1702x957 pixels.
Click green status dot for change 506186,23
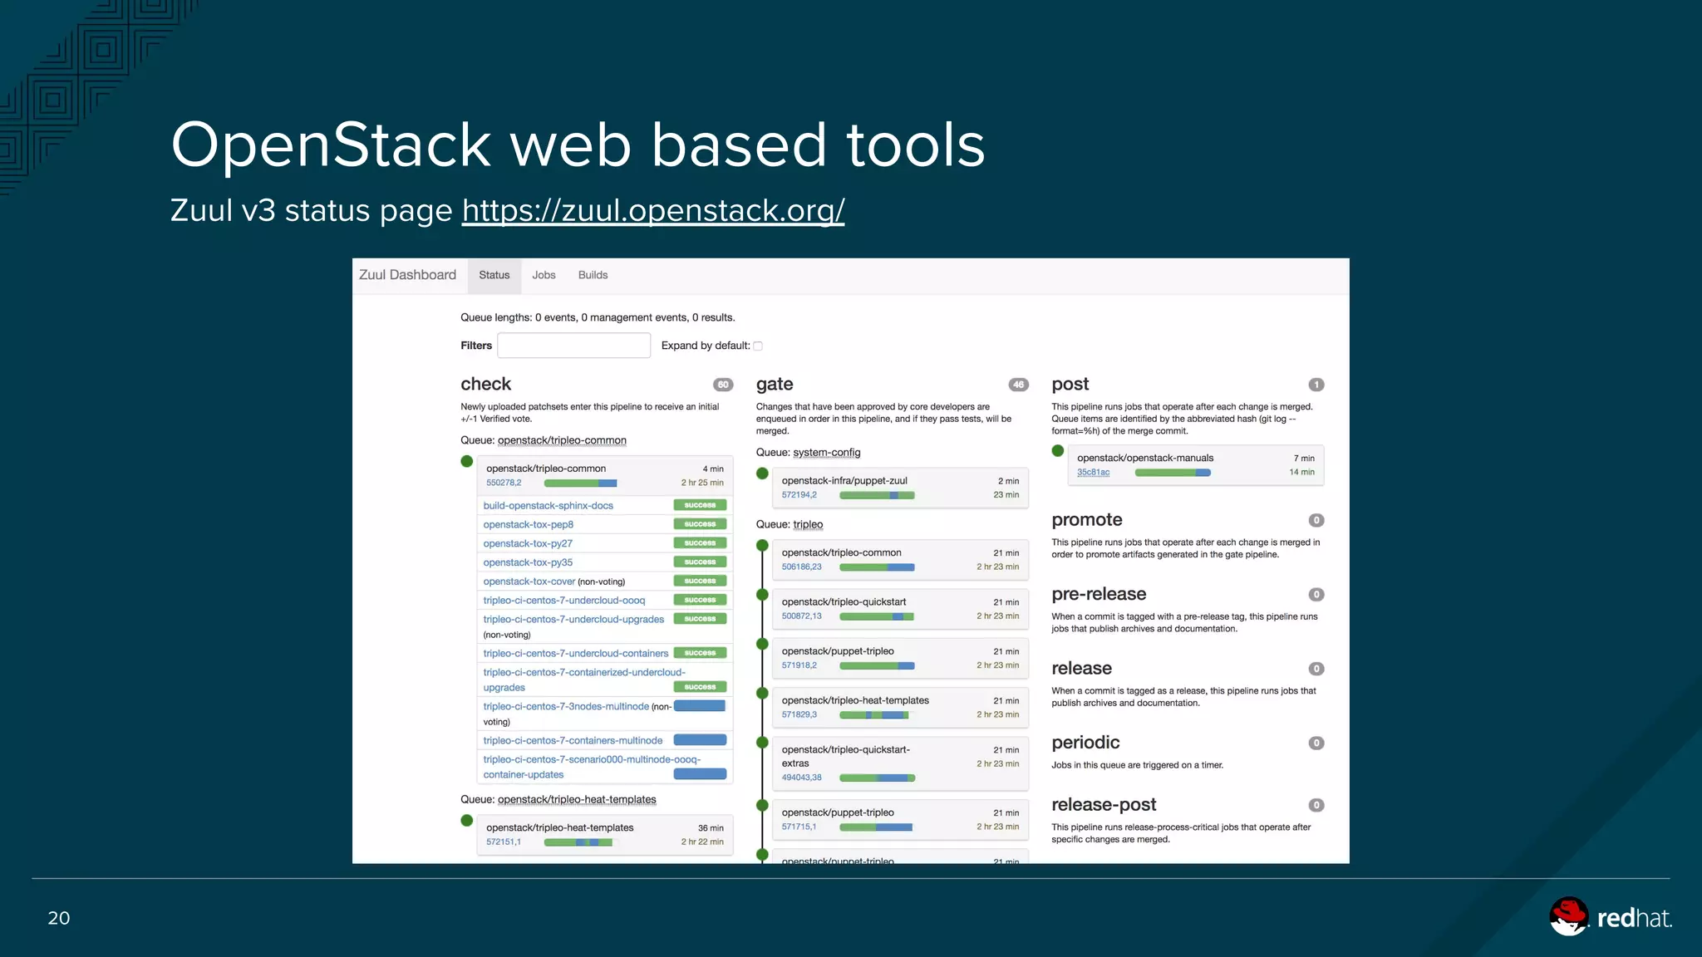click(762, 546)
